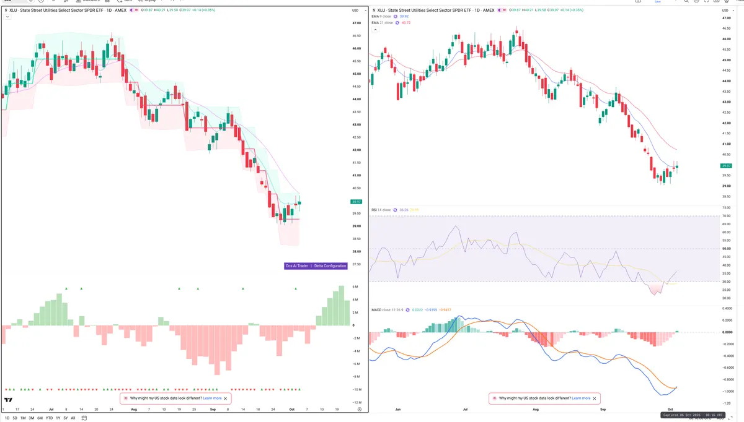The height and width of the screenshot is (422, 744).
Task: Click the Ocs Ai Trader label
Action: pyautogui.click(x=297, y=265)
